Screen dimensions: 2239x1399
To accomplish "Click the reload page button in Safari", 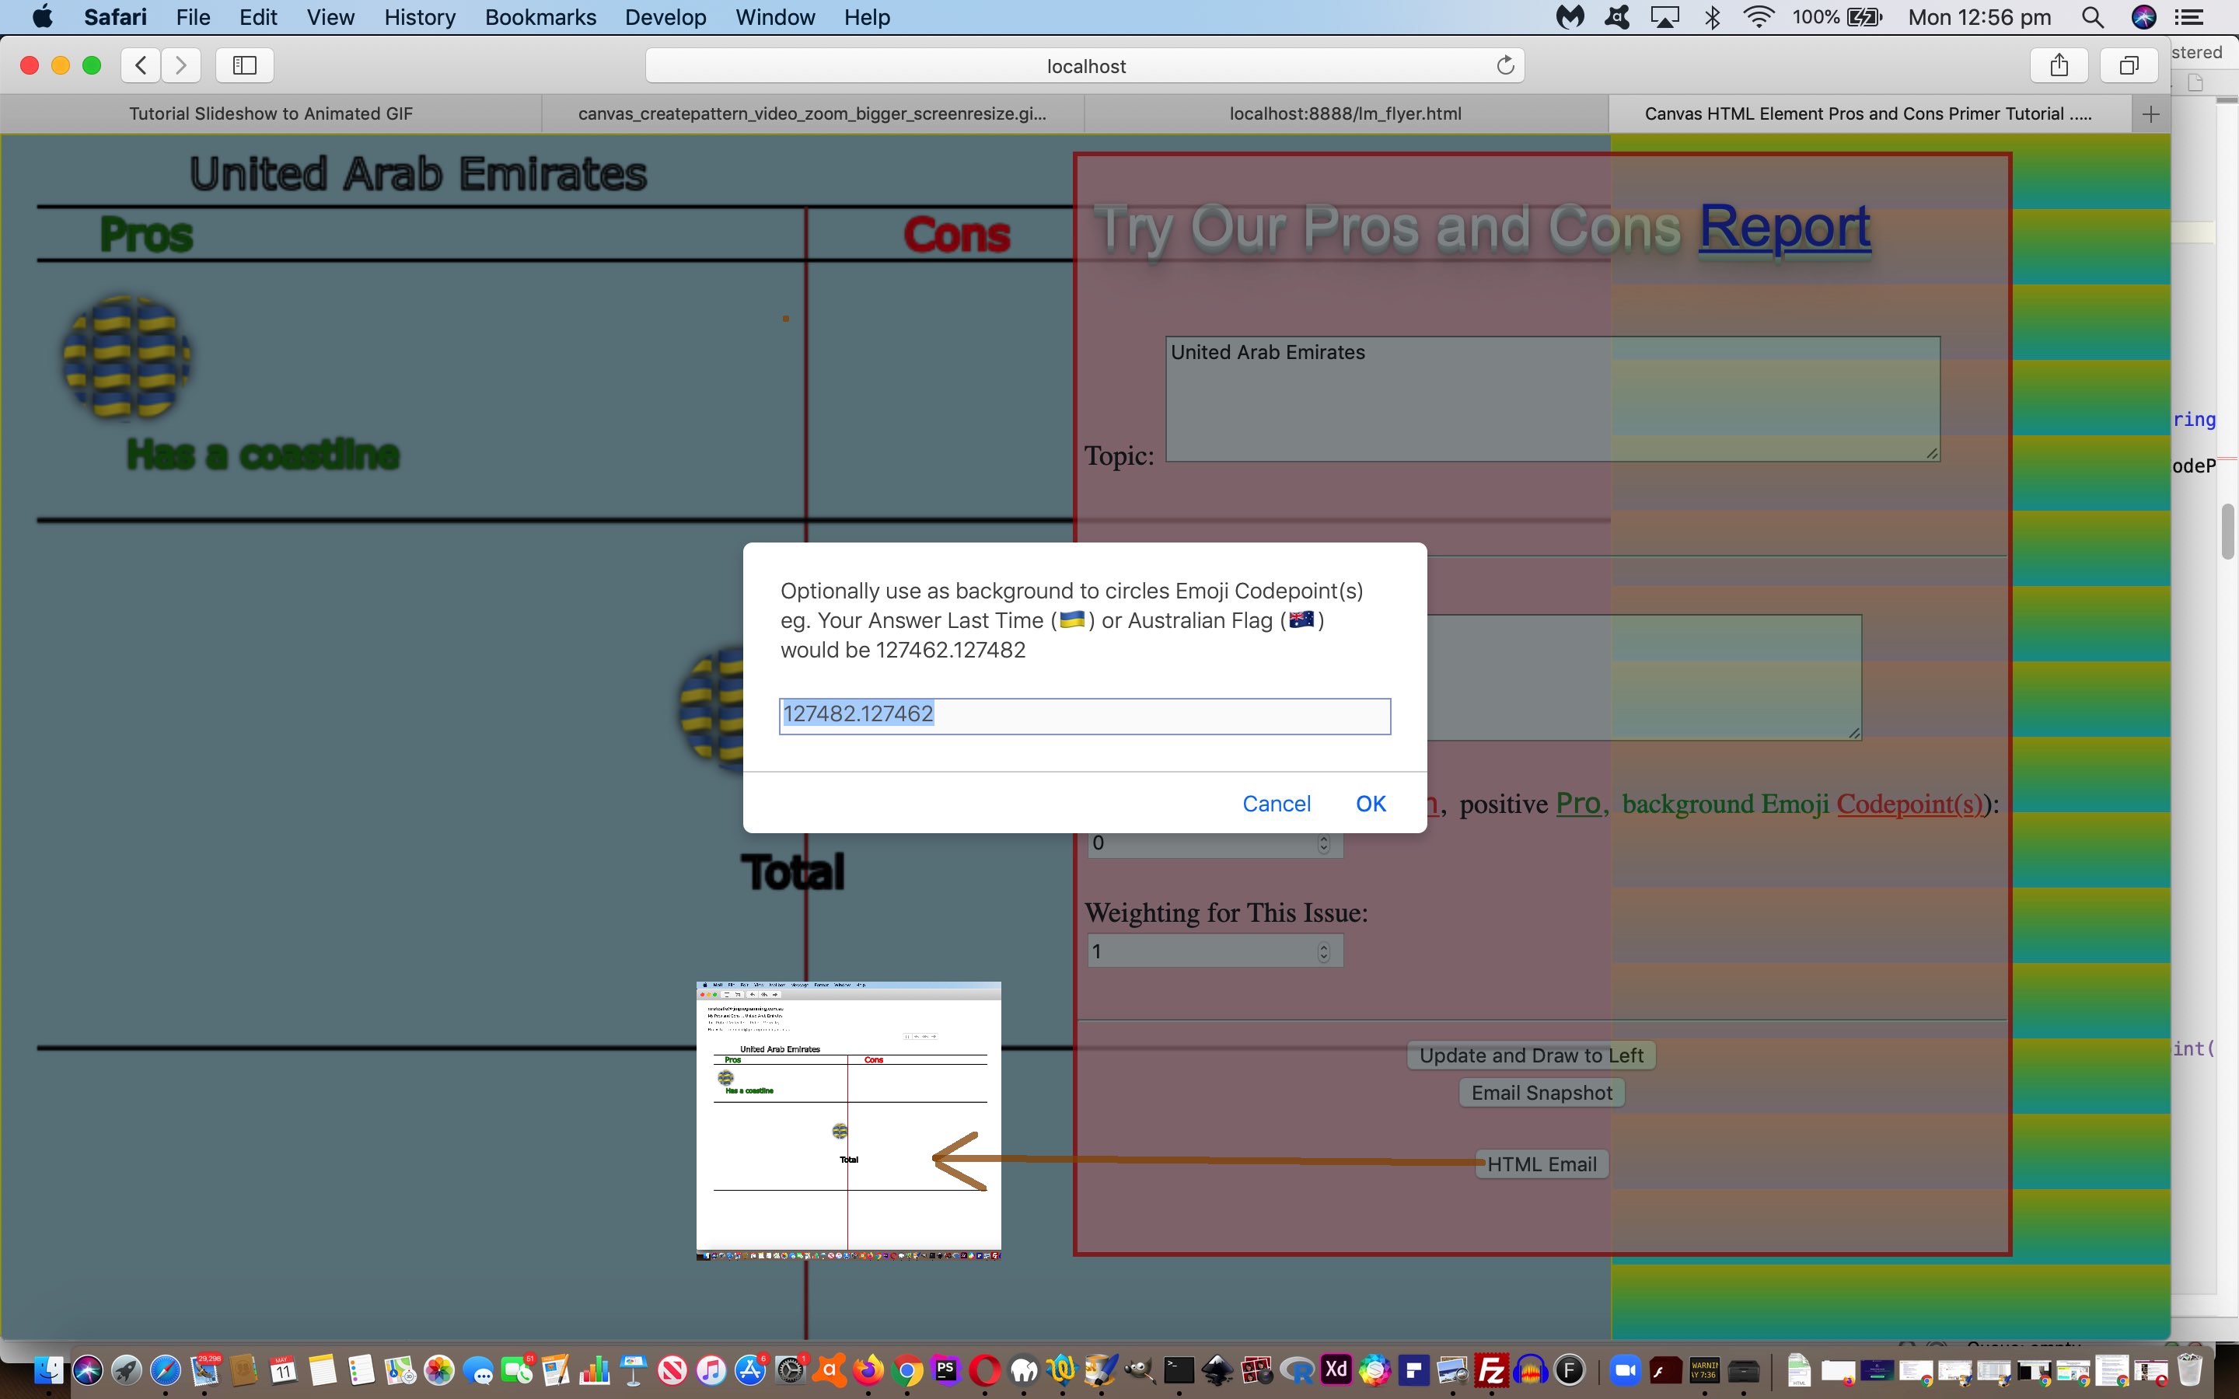I will tap(1504, 65).
